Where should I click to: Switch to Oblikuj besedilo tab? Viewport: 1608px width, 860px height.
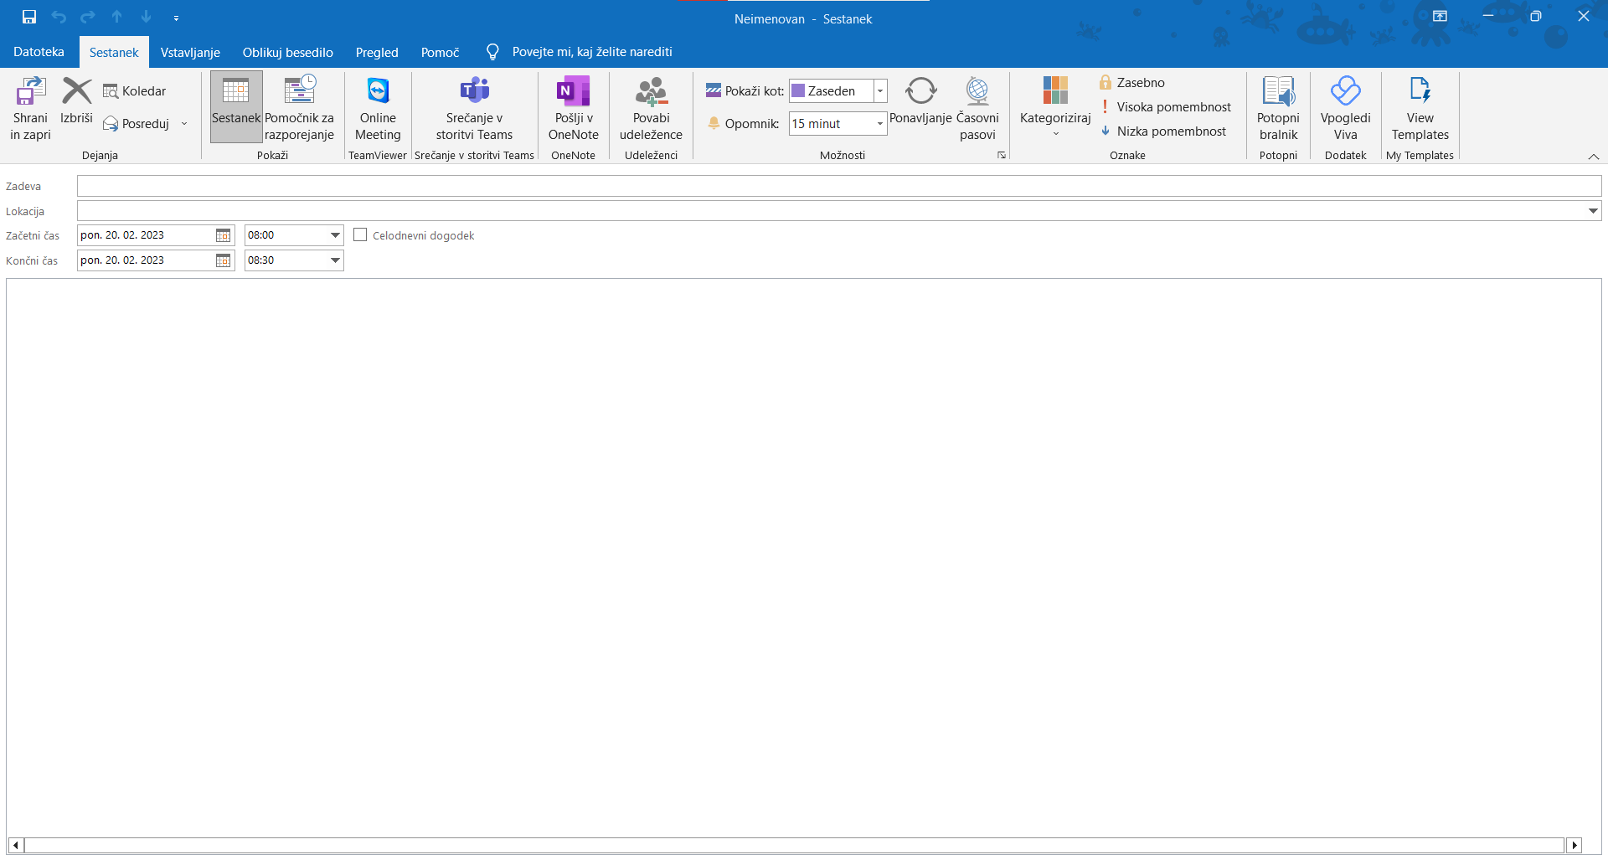288,52
